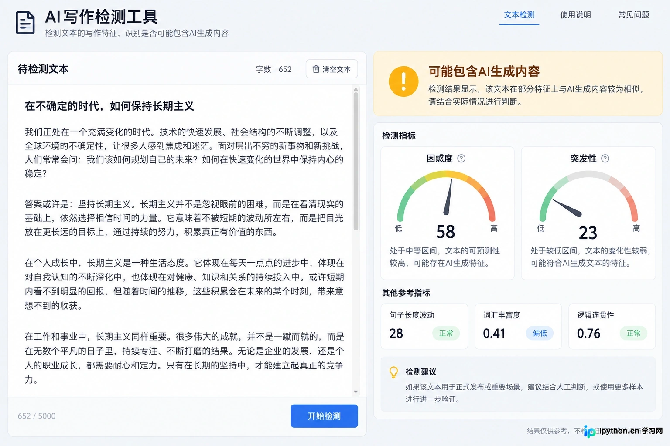Screen dimensions: 670x446
Task: Click the paragraph starting 在个人成长中
Action: tap(184, 284)
